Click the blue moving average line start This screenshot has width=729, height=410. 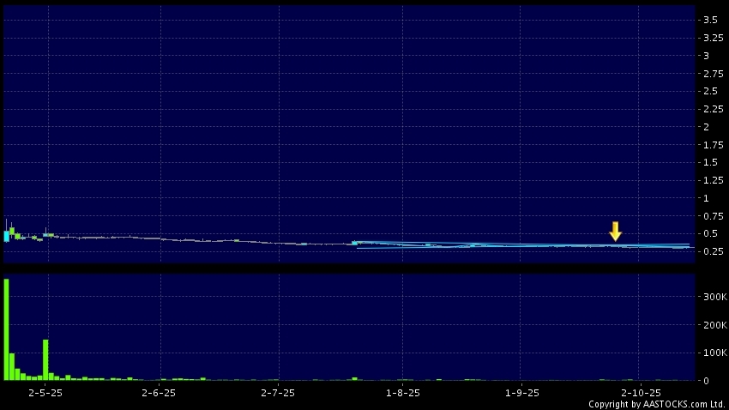[x=355, y=243]
